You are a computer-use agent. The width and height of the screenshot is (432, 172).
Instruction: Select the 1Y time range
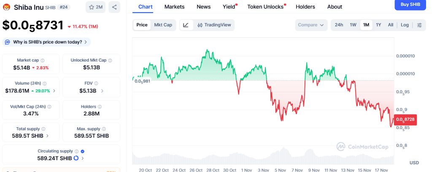378,25
